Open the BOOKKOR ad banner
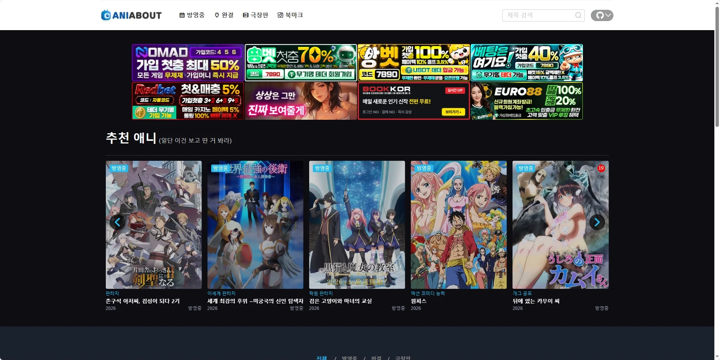 [414, 101]
